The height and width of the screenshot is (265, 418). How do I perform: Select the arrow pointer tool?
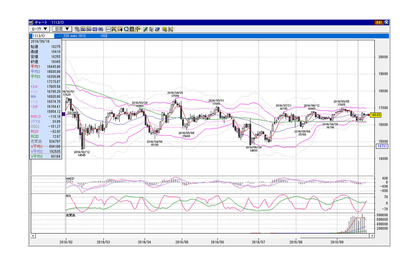coord(151,29)
